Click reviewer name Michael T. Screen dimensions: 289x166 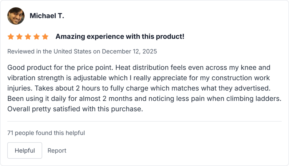pos(47,16)
